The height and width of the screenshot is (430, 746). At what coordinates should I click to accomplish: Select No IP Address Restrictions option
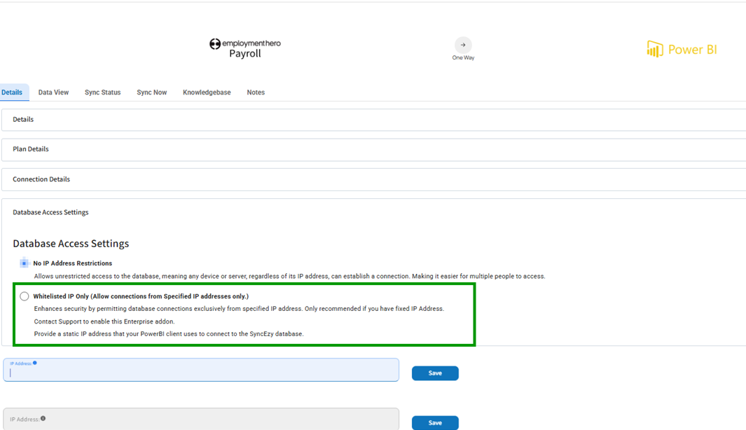[x=24, y=263]
